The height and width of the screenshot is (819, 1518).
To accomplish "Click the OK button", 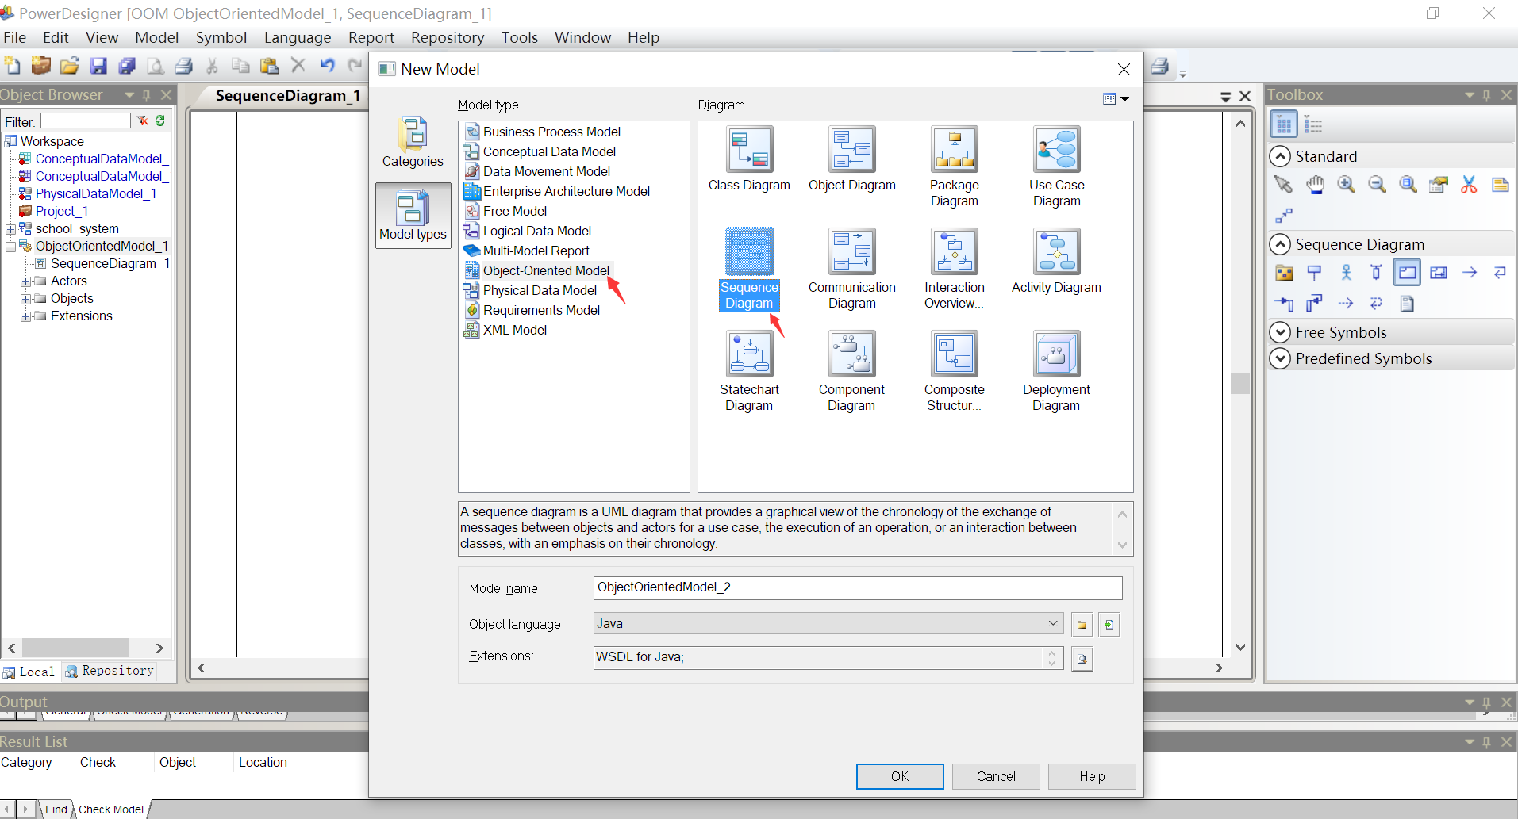I will (900, 776).
